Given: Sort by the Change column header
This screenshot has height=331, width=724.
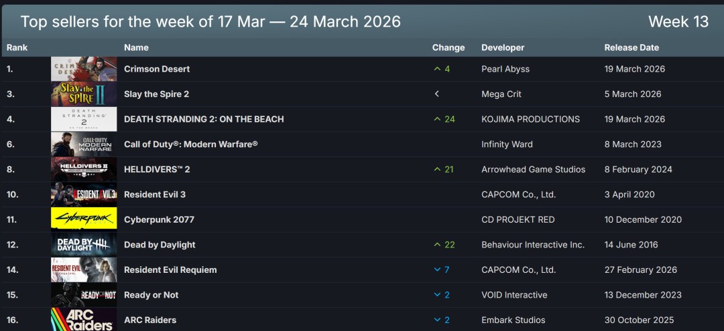Looking at the screenshot, I should click(x=448, y=47).
